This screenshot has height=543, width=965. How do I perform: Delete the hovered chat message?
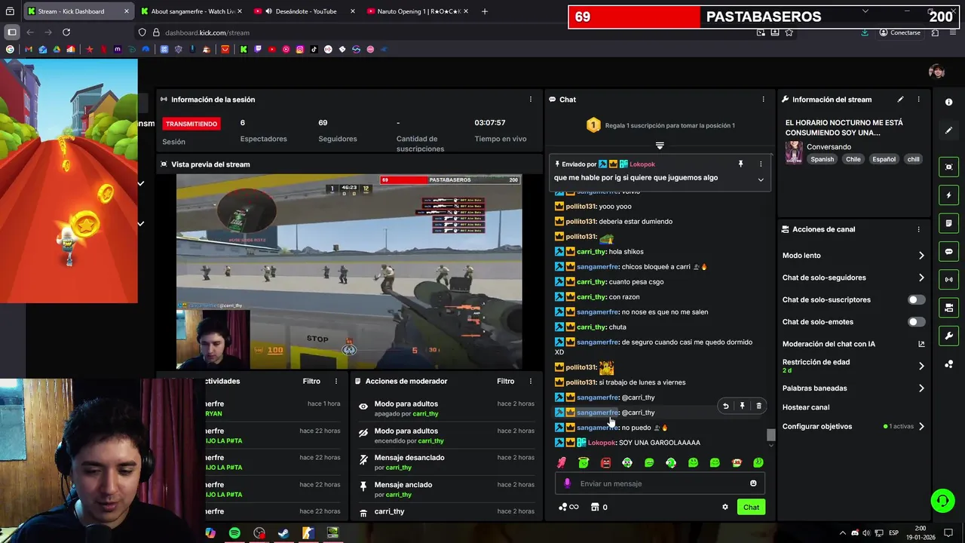pyautogui.click(x=758, y=406)
